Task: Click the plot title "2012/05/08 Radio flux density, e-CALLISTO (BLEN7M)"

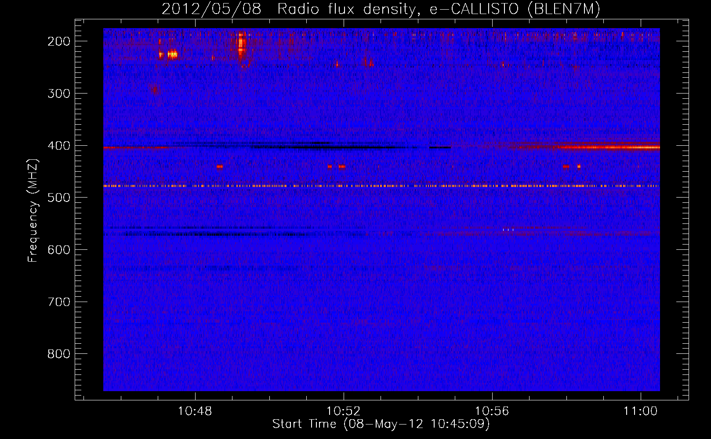Action: [x=381, y=9]
